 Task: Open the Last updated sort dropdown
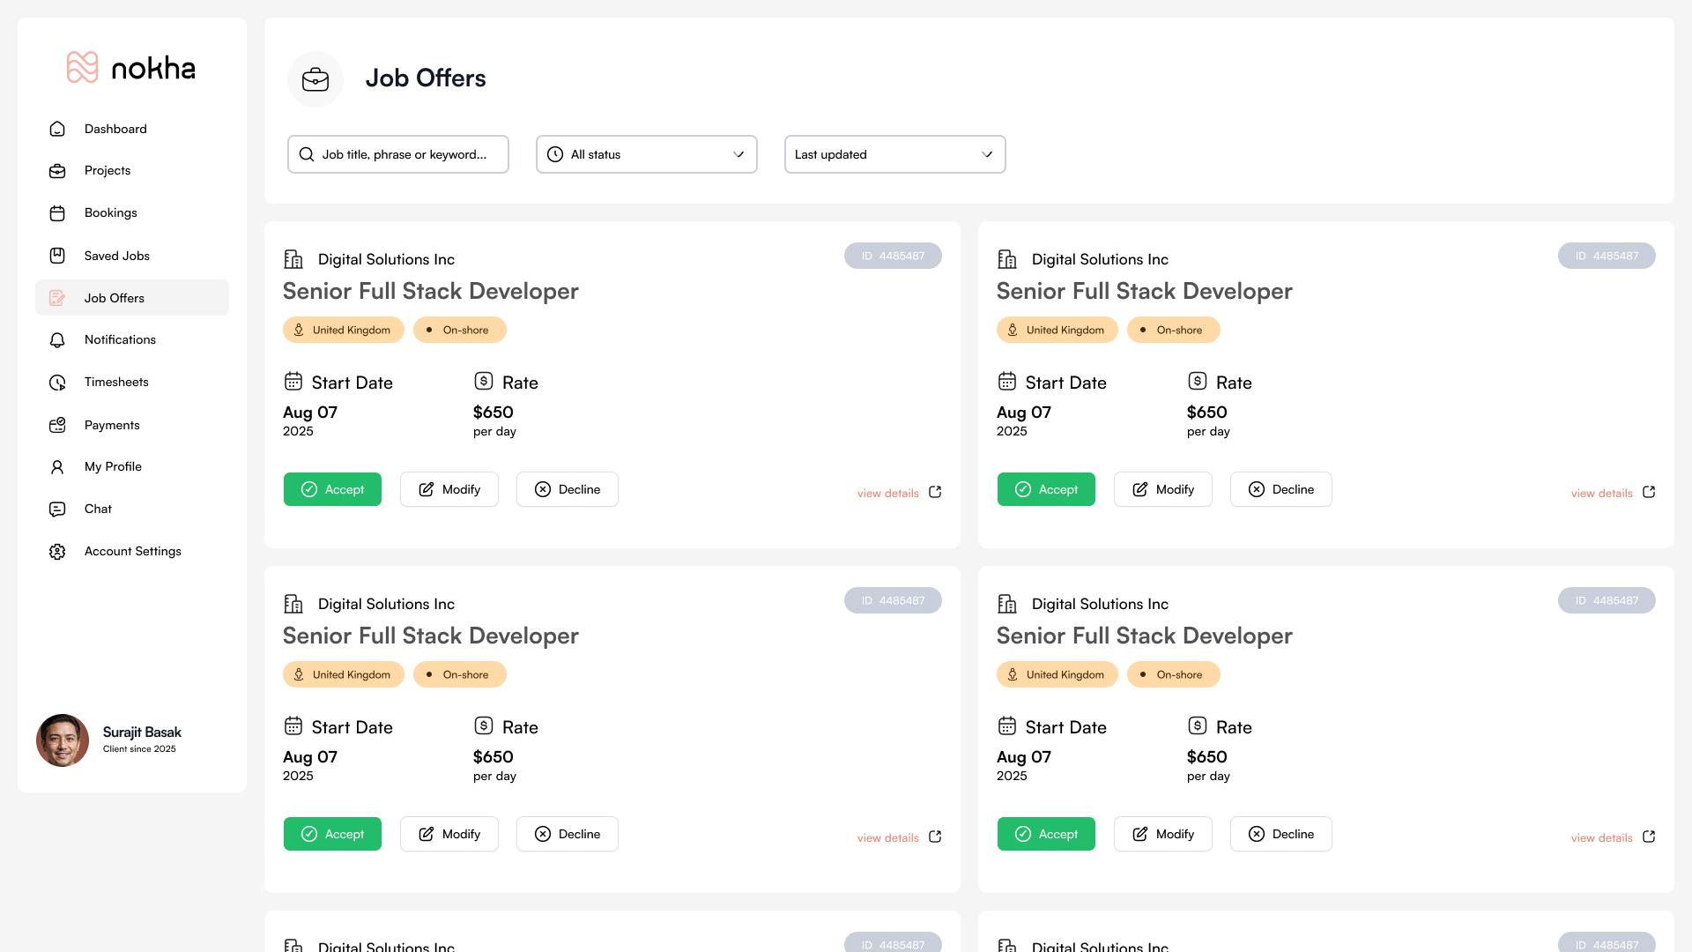894,154
